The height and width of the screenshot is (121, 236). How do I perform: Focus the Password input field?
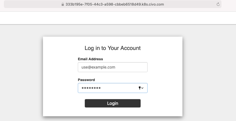click(x=113, y=88)
